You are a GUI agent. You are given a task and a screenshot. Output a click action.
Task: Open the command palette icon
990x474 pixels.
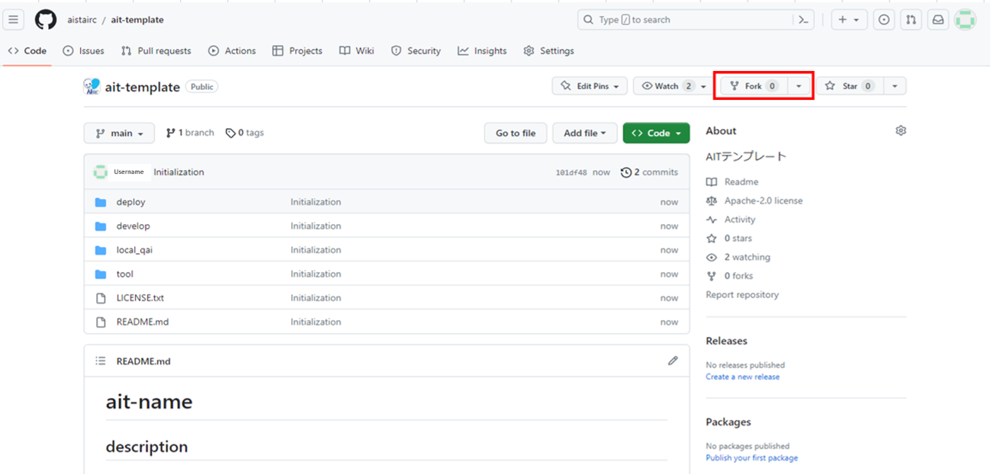[x=803, y=20]
